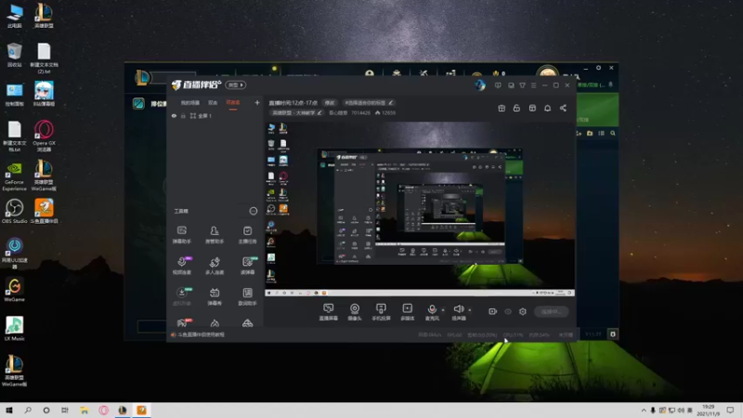Lock the 全屏 1 source

183,115
